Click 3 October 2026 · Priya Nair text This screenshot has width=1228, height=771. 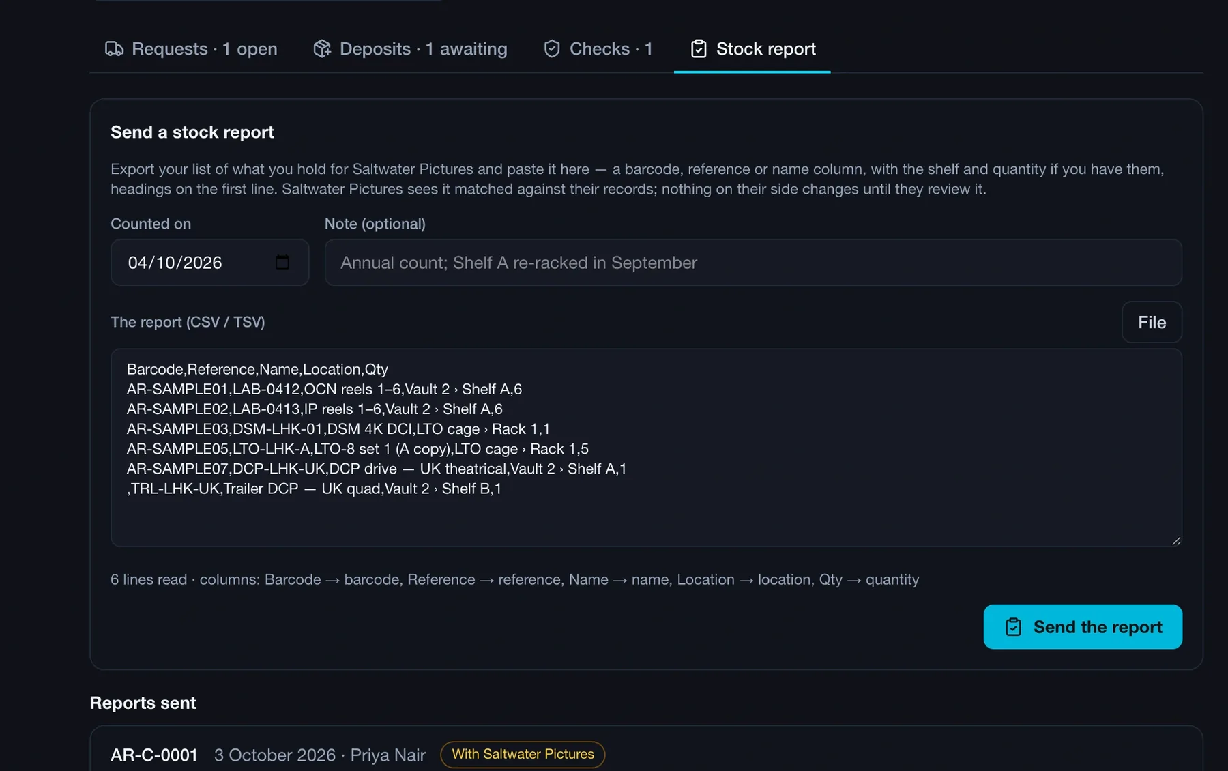pos(320,755)
